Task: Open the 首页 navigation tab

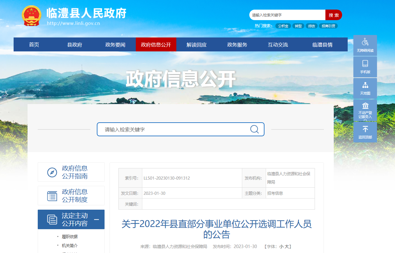Action: (34, 45)
